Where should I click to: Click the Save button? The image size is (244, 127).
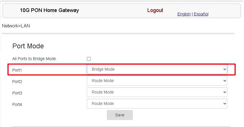(x=120, y=115)
